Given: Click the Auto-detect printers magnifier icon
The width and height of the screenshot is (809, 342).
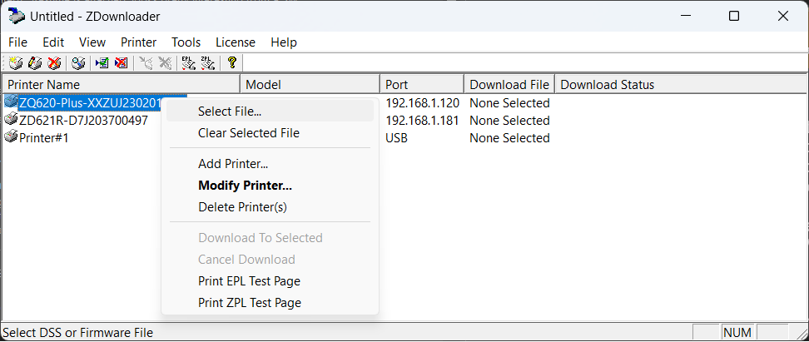Looking at the screenshot, I should (x=78, y=63).
